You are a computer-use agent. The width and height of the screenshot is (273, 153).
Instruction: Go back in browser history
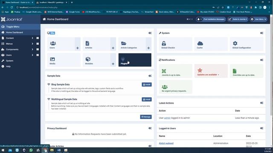[x=3, y=8]
